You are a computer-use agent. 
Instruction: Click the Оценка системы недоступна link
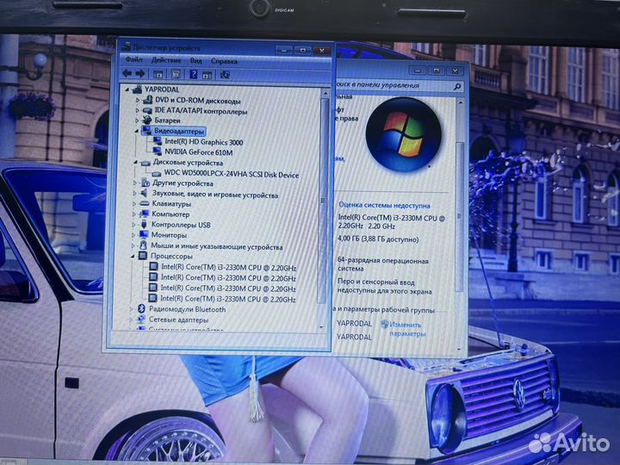click(384, 205)
